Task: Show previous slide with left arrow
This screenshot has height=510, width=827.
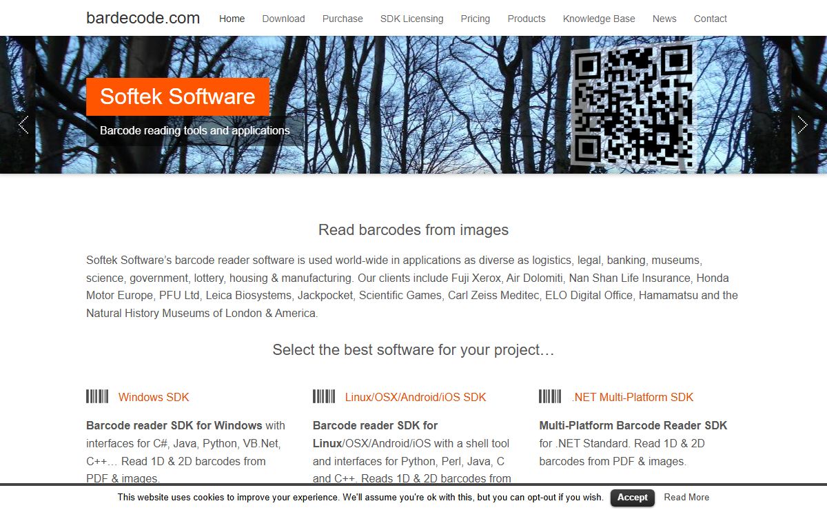Action: point(23,125)
